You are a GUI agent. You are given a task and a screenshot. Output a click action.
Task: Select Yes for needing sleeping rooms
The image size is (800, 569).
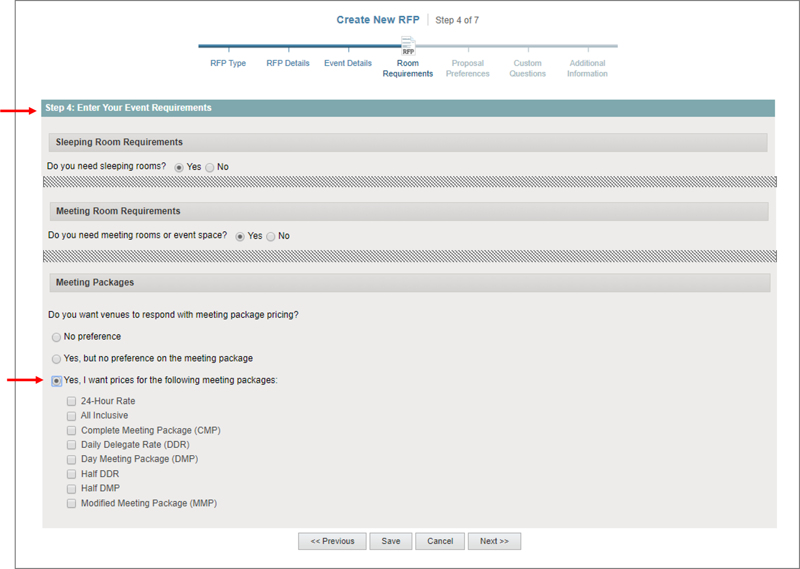(x=179, y=167)
